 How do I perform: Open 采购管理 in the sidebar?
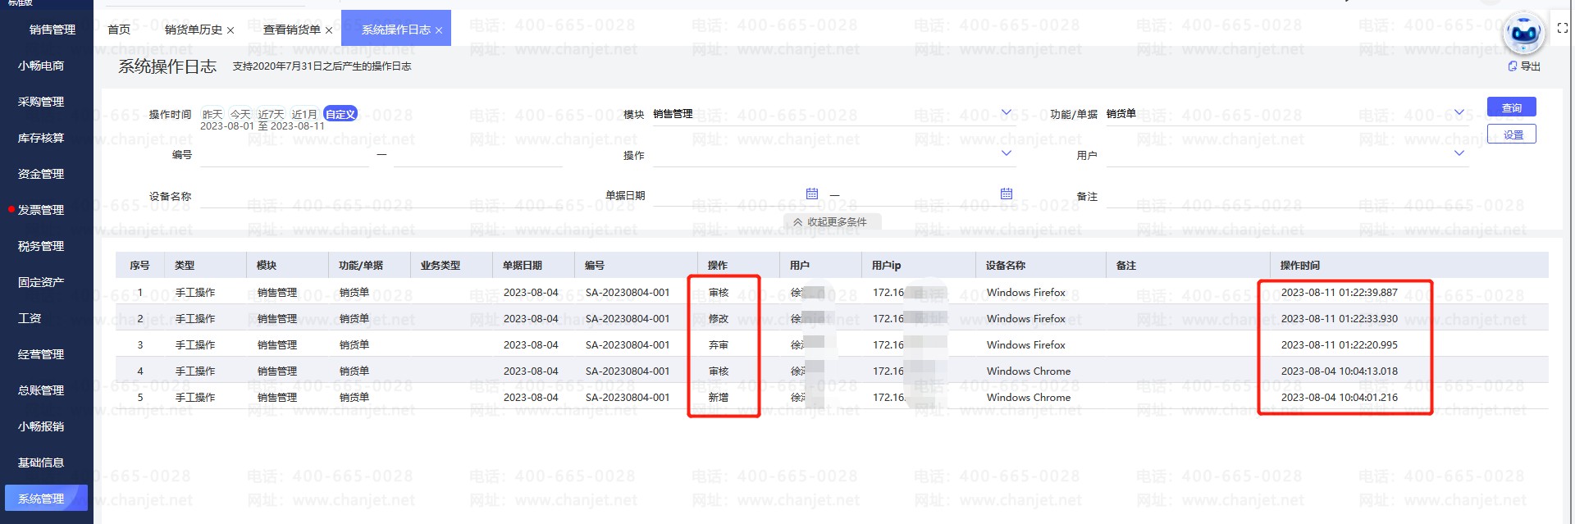[x=41, y=102]
